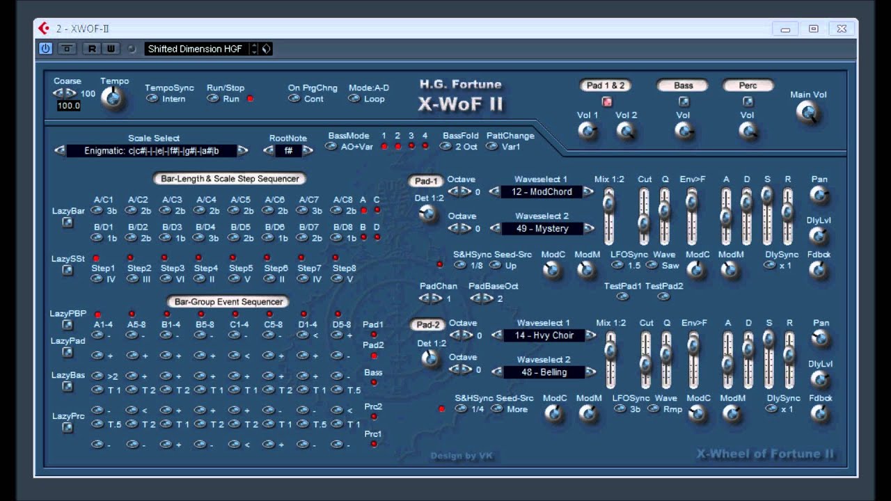The height and width of the screenshot is (501, 891).
Task: Click the Bar-Group Event Sequencer header
Action: pos(228,301)
